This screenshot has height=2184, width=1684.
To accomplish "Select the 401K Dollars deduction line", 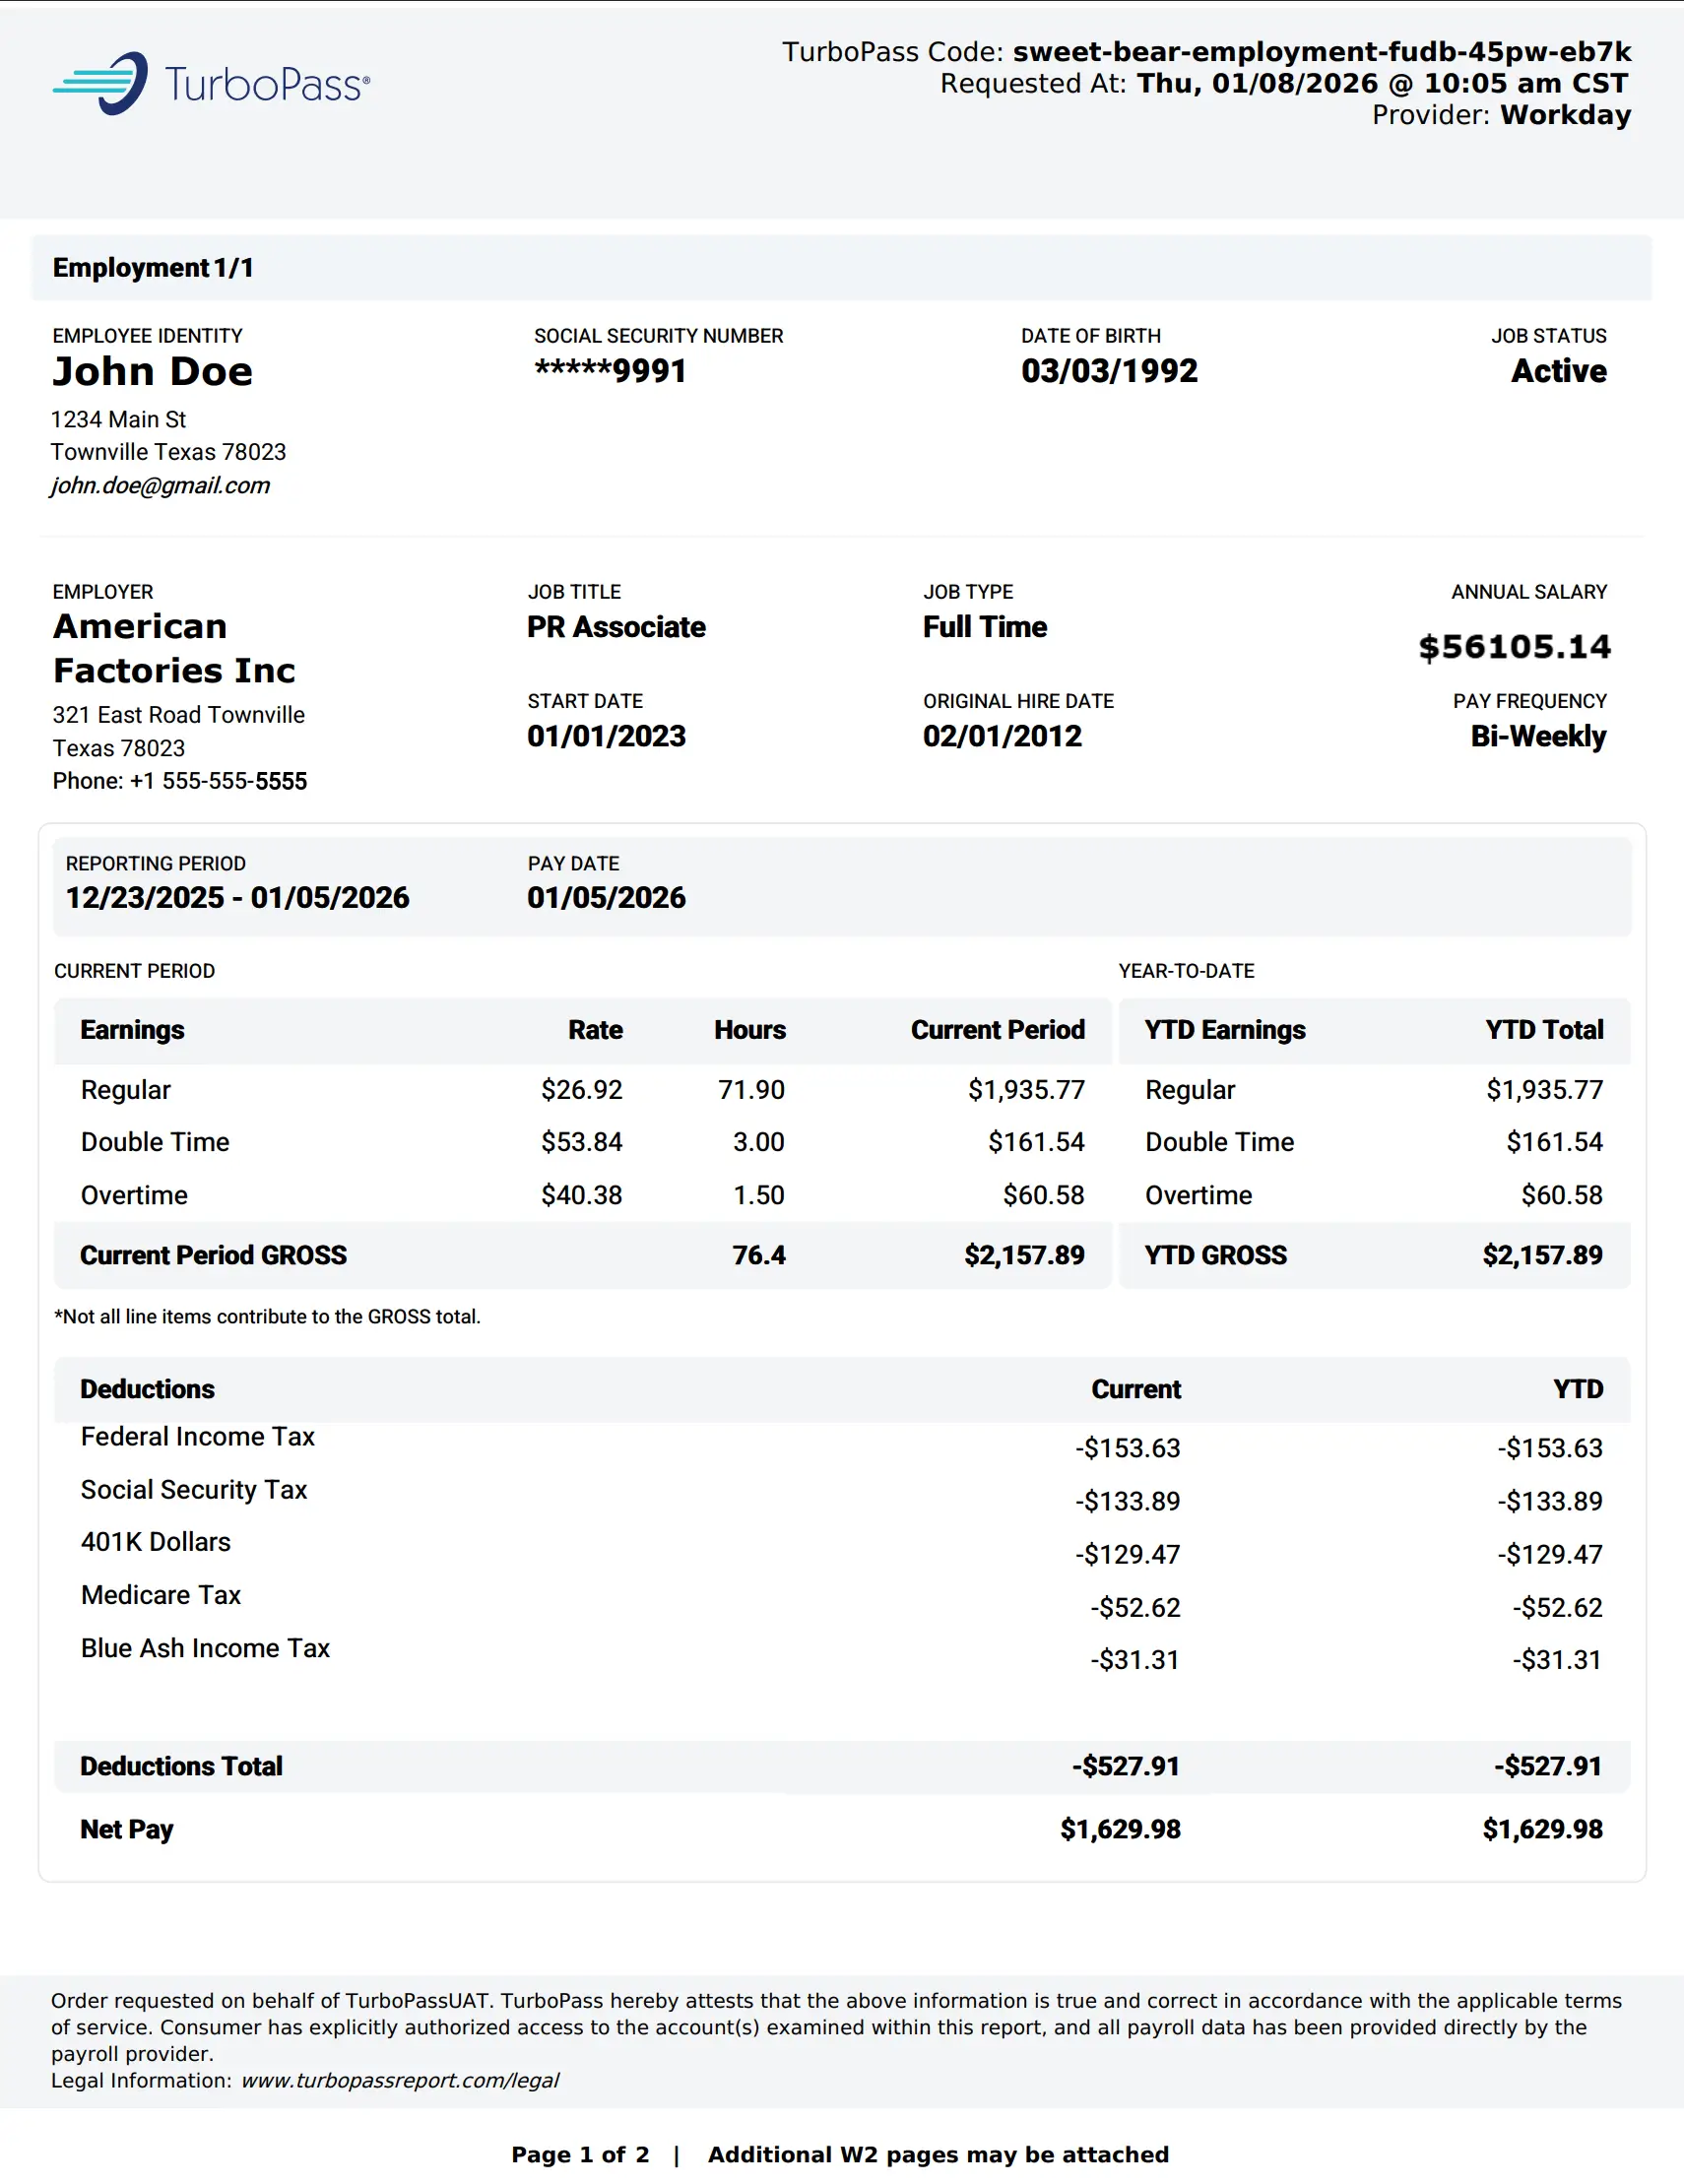I will tap(154, 1541).
